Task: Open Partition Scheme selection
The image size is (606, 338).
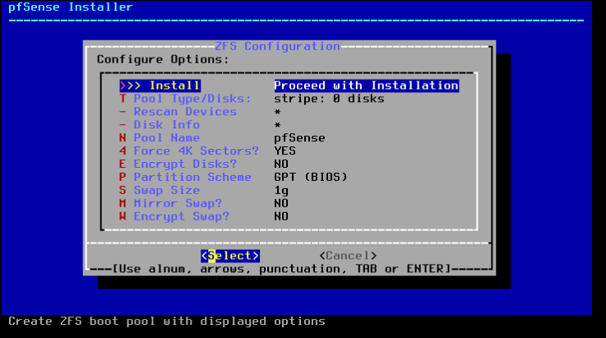Action: coord(192,178)
